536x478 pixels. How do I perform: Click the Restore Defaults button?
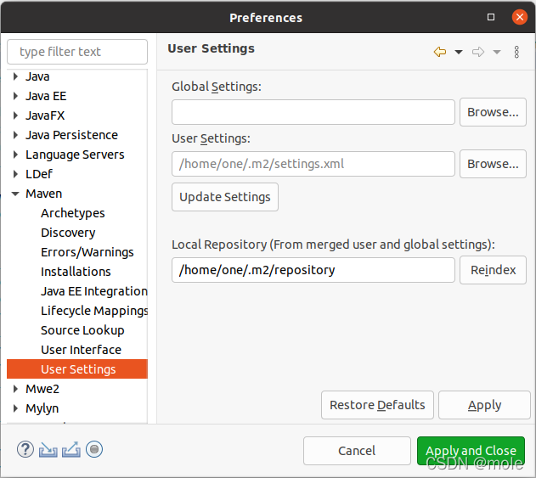click(377, 405)
